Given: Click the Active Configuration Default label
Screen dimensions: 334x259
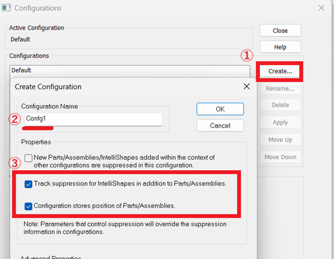Looking at the screenshot, I should [21, 39].
